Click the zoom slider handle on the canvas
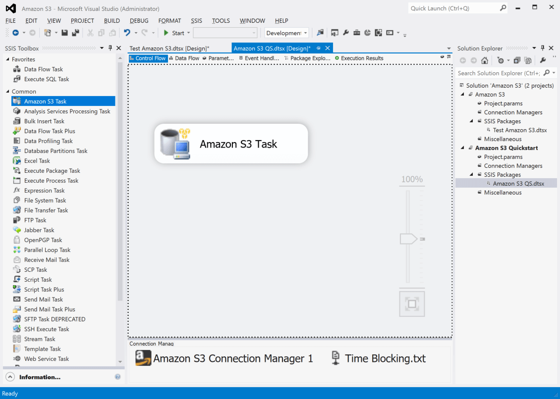The width and height of the screenshot is (560, 399). [x=408, y=239]
